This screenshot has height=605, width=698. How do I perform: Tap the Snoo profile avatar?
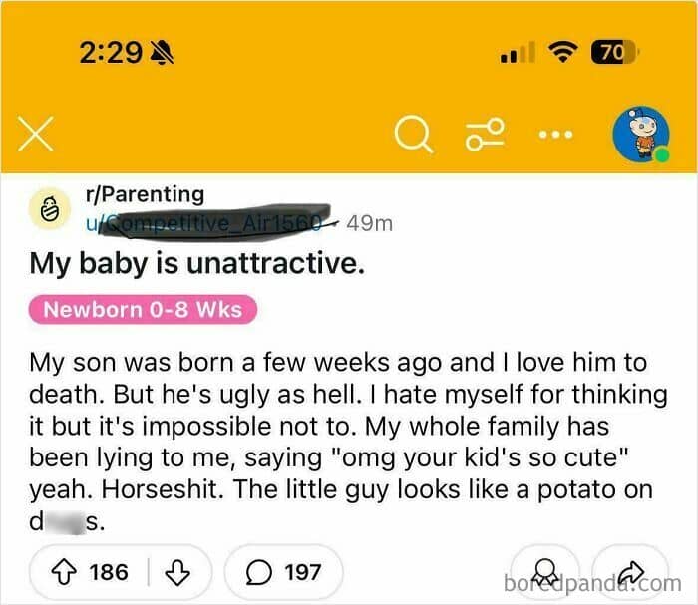[x=640, y=135]
